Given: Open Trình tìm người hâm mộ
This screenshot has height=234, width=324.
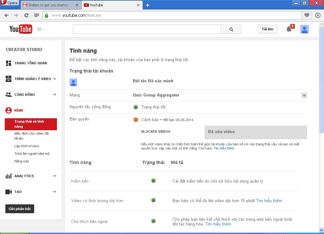Looking at the screenshot, I should pos(32,154).
